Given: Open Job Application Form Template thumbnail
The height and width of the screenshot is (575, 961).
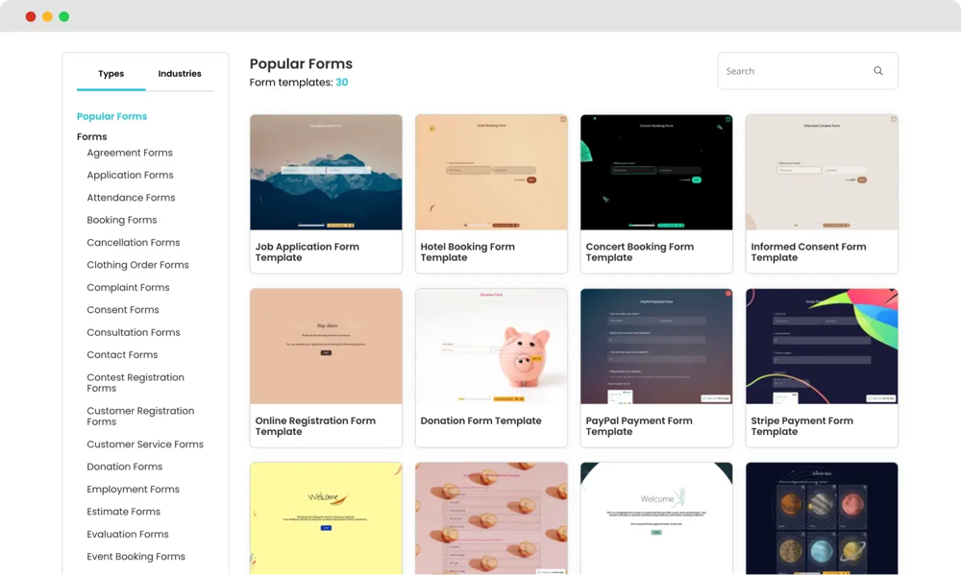Looking at the screenshot, I should click(326, 173).
